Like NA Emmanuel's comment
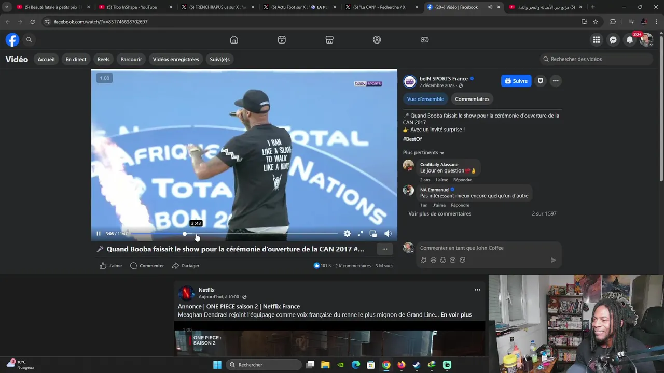The width and height of the screenshot is (664, 373). pyautogui.click(x=439, y=205)
